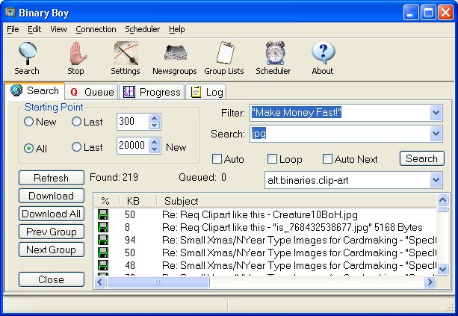Open the Help menu
458x316 pixels.
click(x=177, y=29)
